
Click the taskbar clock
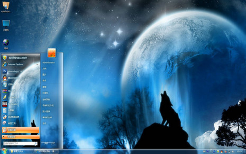pos(239,152)
